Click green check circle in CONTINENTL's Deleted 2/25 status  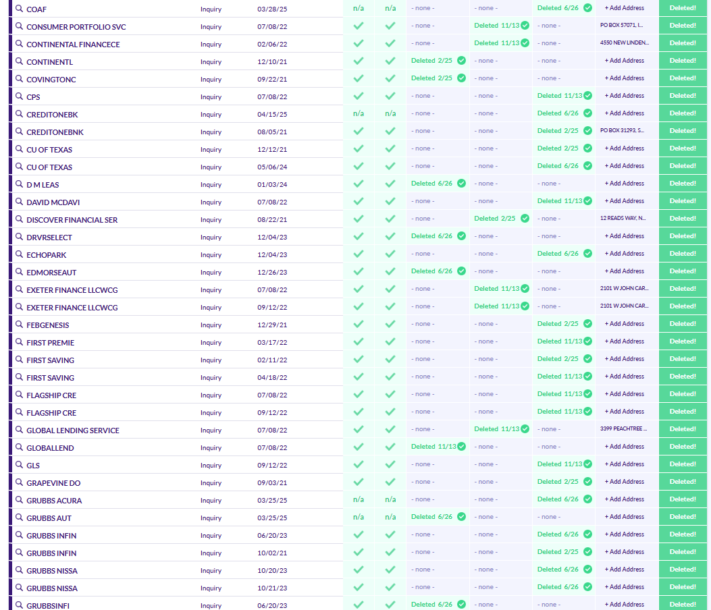[461, 61]
